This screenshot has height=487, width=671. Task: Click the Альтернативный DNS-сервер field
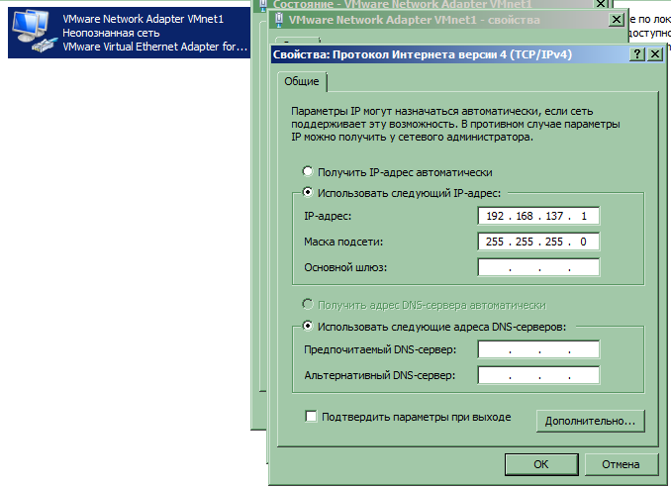pyautogui.click(x=538, y=375)
